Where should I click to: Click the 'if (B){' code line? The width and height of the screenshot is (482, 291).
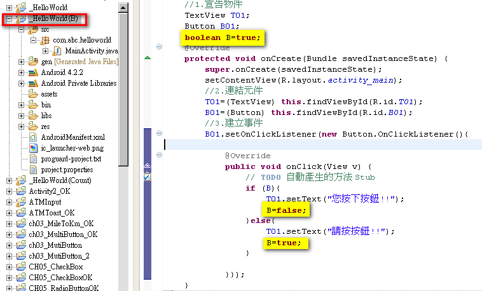pos(263,188)
